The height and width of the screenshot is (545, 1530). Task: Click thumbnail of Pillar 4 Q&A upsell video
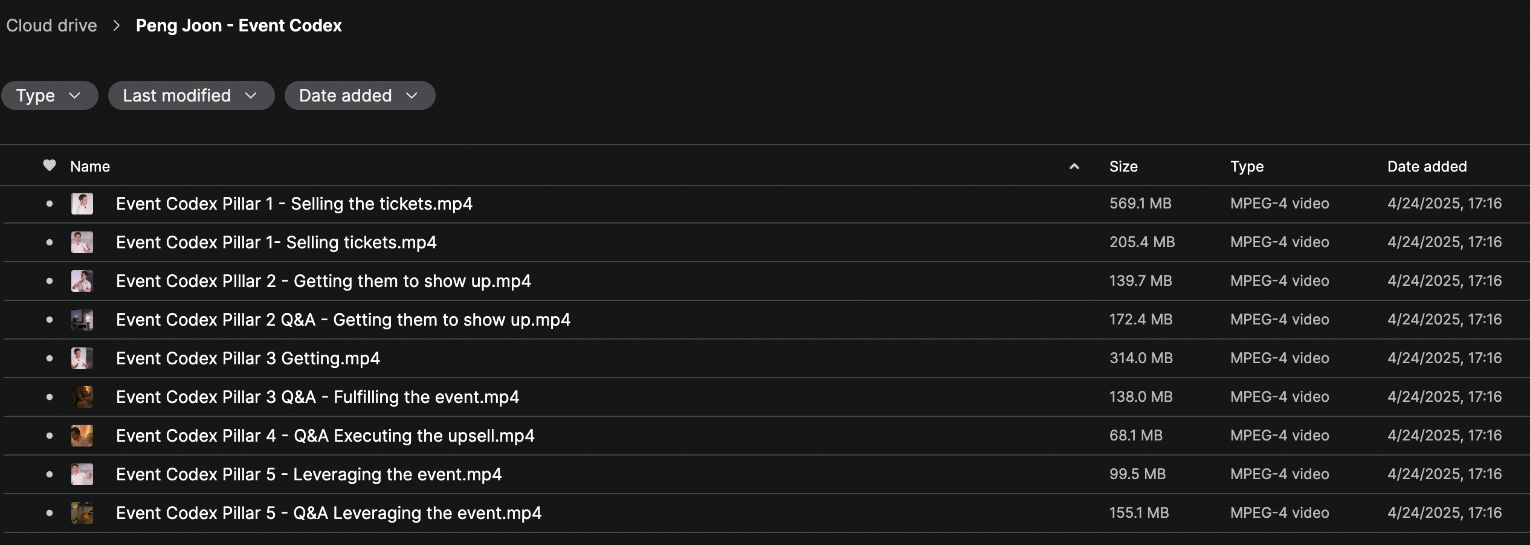click(82, 436)
